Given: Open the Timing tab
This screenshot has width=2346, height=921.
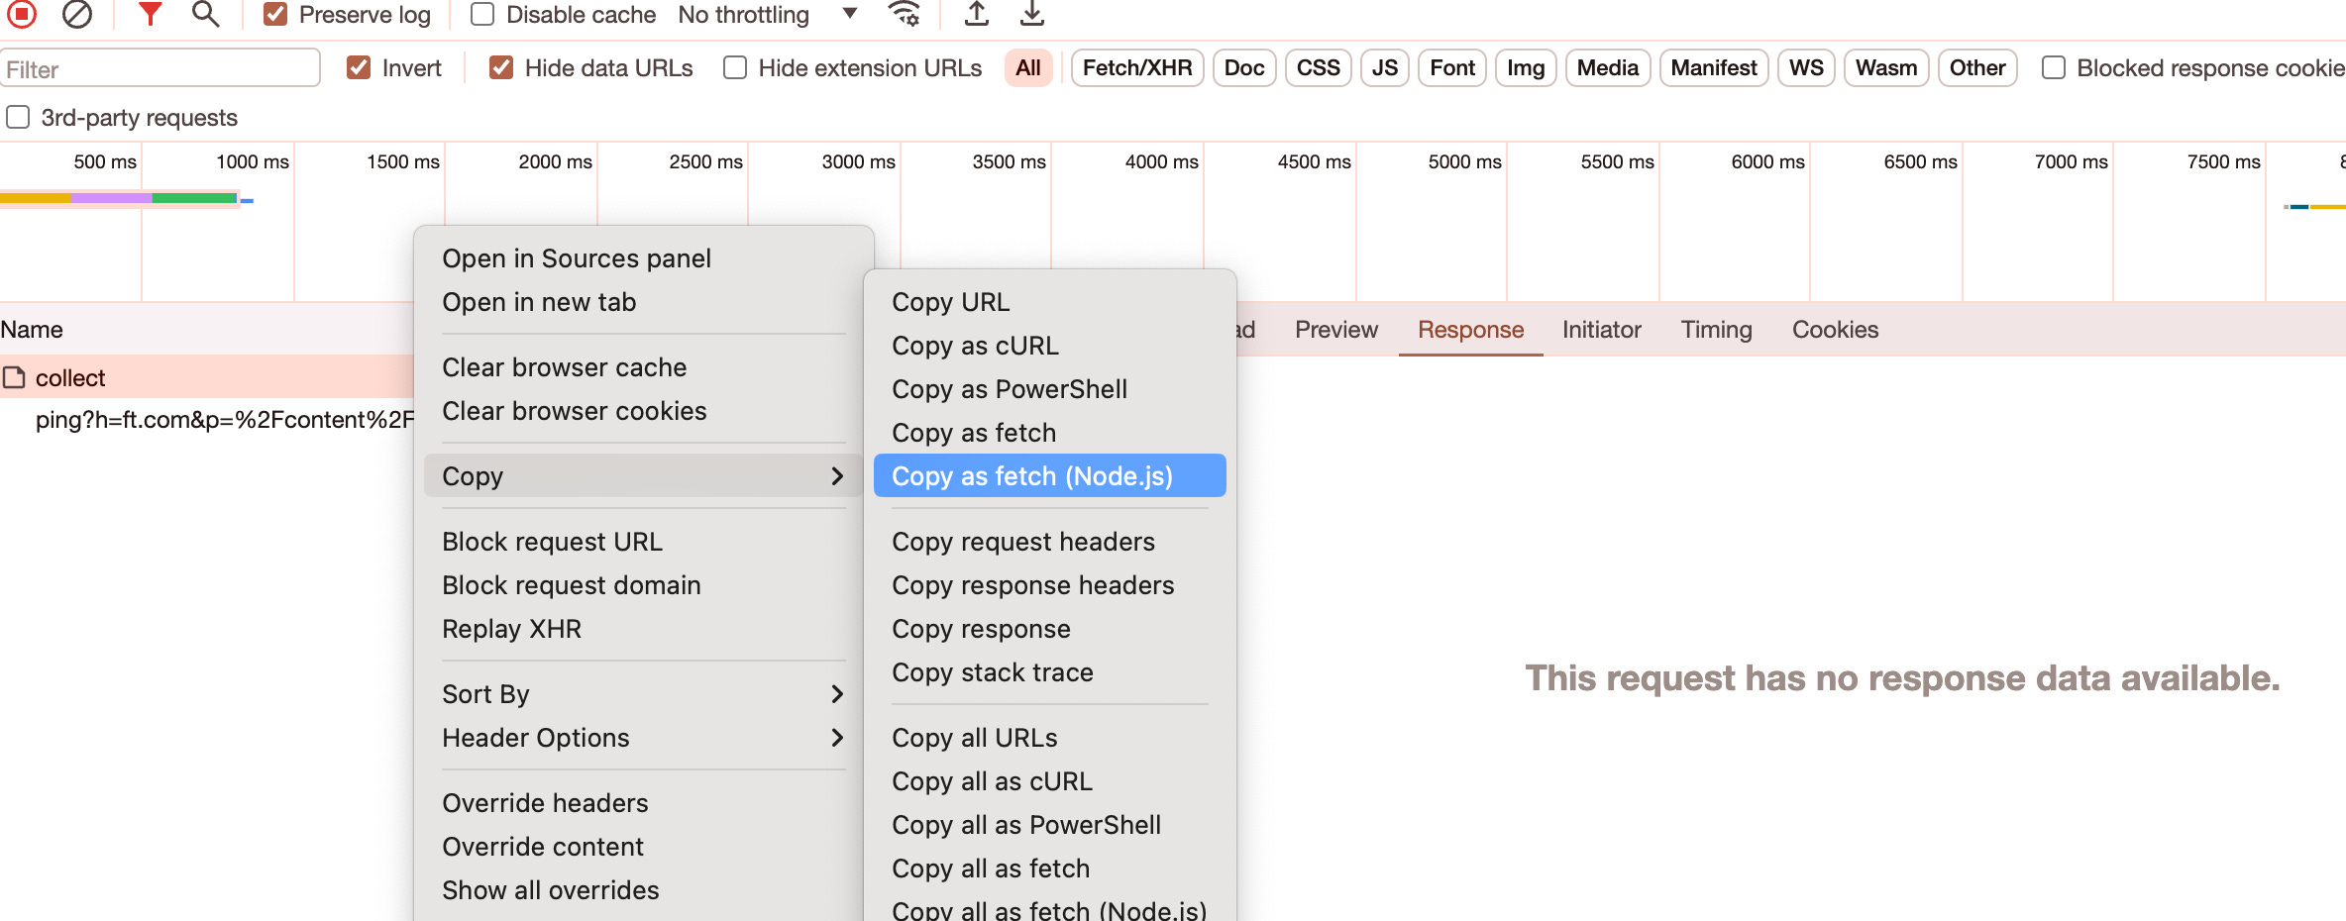Looking at the screenshot, I should [x=1716, y=330].
